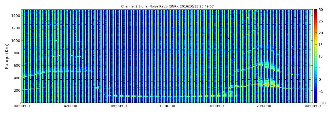This screenshot has width=331, height=117.
Task: Click the 200 range axis tick label
Action: pyautogui.click(x=17, y=90)
